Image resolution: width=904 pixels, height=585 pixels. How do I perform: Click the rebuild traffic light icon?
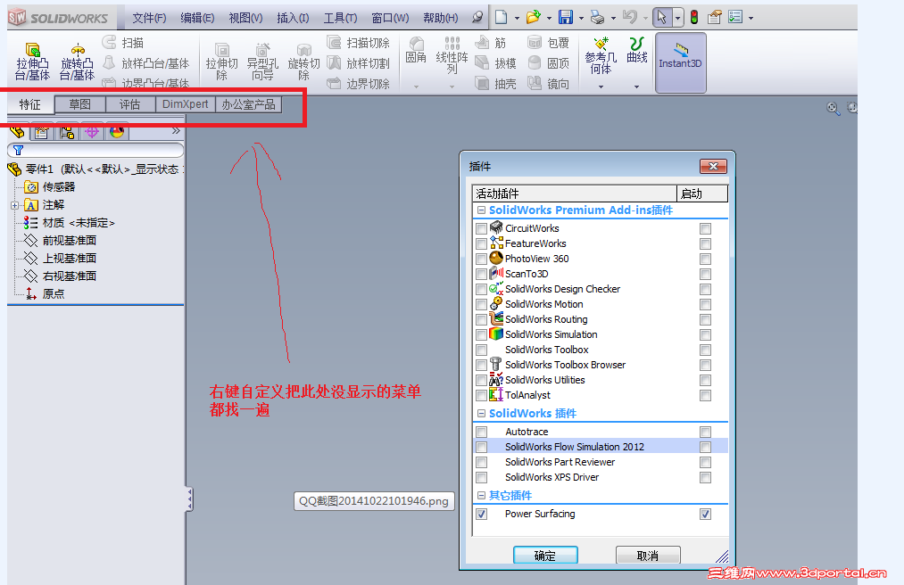(694, 17)
